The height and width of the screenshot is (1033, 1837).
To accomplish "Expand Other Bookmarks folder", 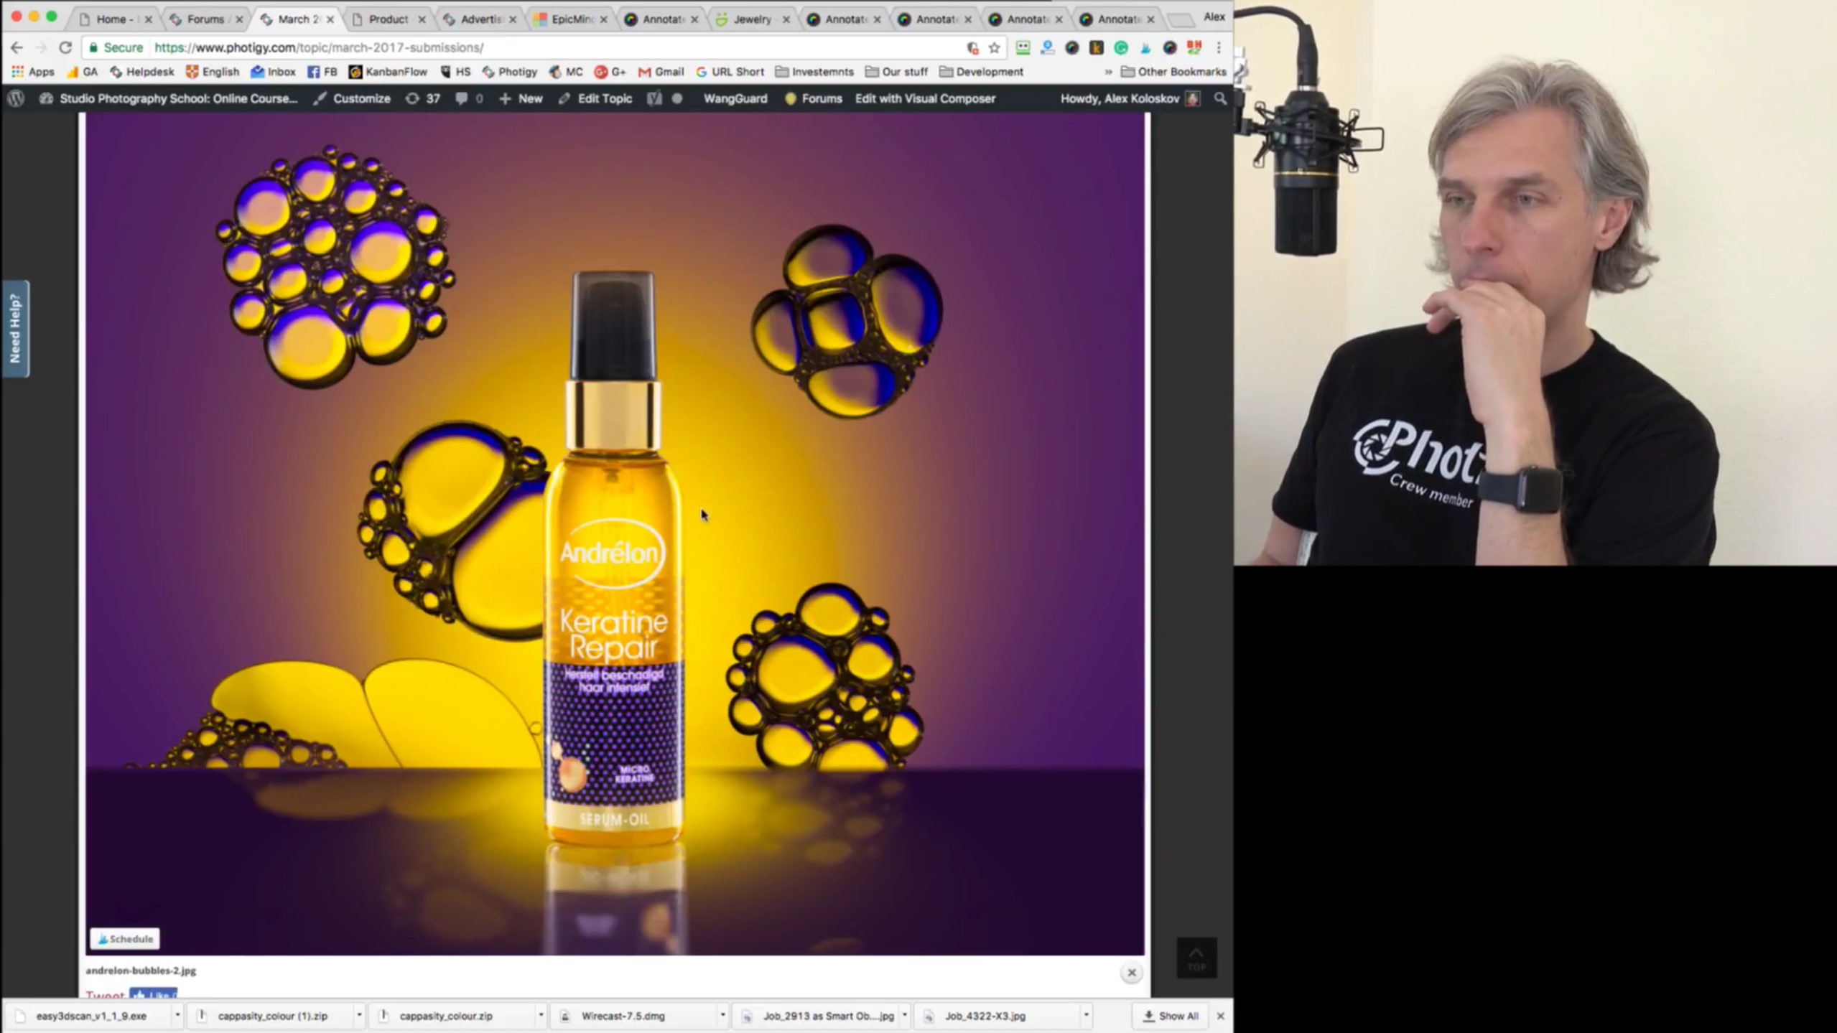I will click(x=1173, y=72).
